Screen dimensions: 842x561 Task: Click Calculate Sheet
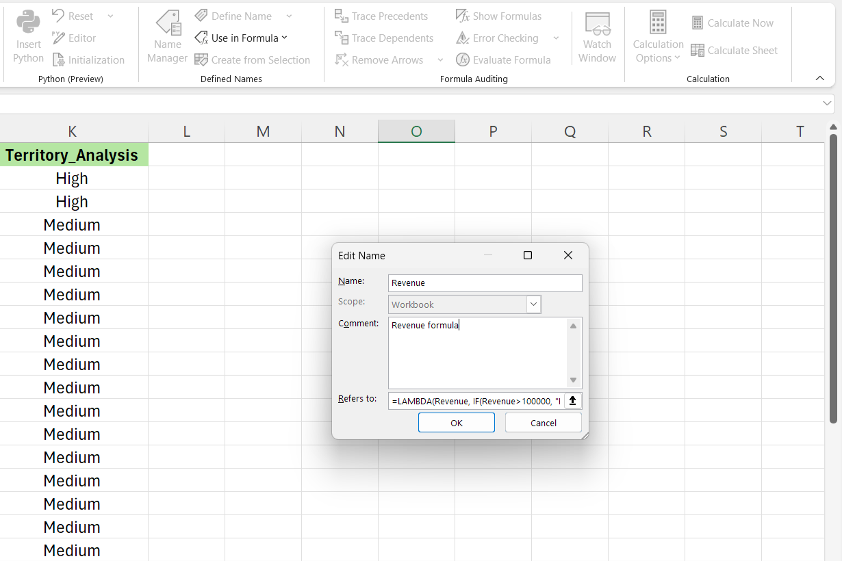pos(734,50)
